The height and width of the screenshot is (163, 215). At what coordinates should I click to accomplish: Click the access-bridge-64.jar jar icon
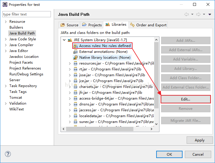(75, 98)
